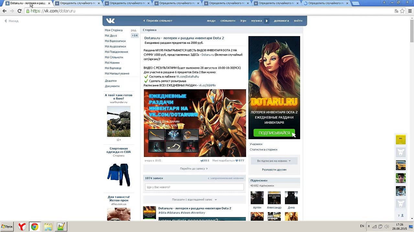Image resolution: width=414 pixels, height=232 pixels.
Task: Go to 'Перелік спільнот' in the header
Action: [x=158, y=21]
